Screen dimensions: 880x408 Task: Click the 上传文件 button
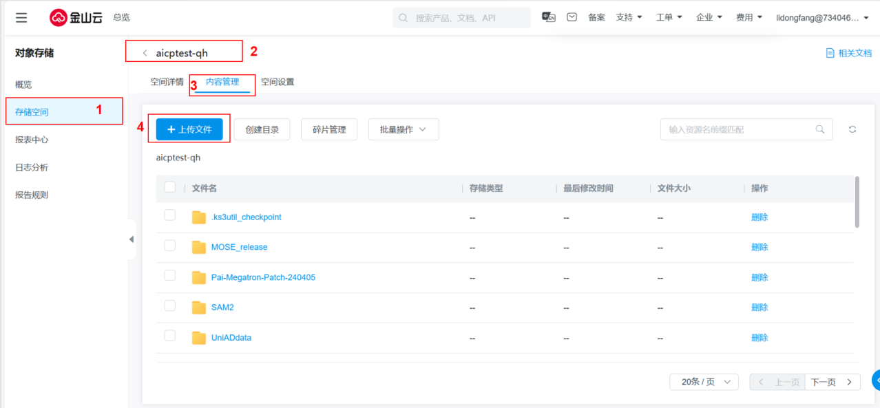[x=189, y=129]
